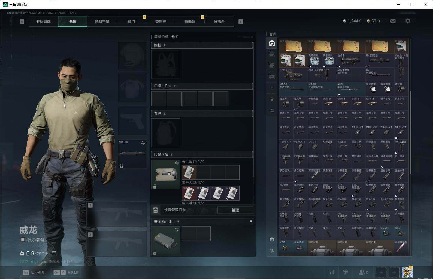
Task: Select the 战斗红点 sight
Action: click(x=300, y=247)
